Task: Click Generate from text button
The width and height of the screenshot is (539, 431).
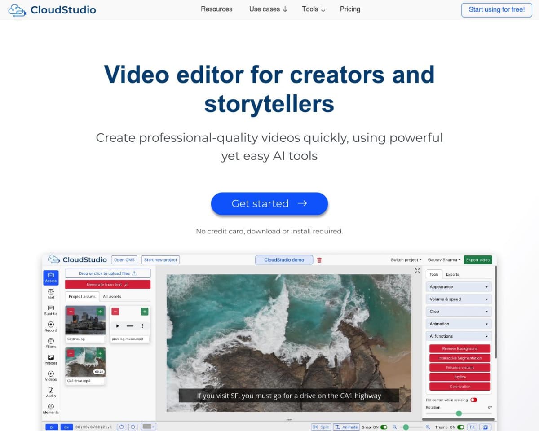Action: pyautogui.click(x=108, y=285)
